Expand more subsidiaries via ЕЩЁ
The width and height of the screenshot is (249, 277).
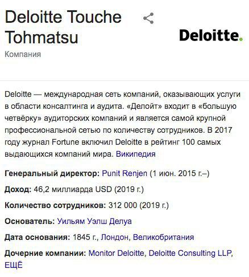point(14,265)
